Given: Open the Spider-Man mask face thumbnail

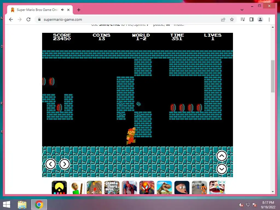Looking at the screenshot, I should 147,188.
